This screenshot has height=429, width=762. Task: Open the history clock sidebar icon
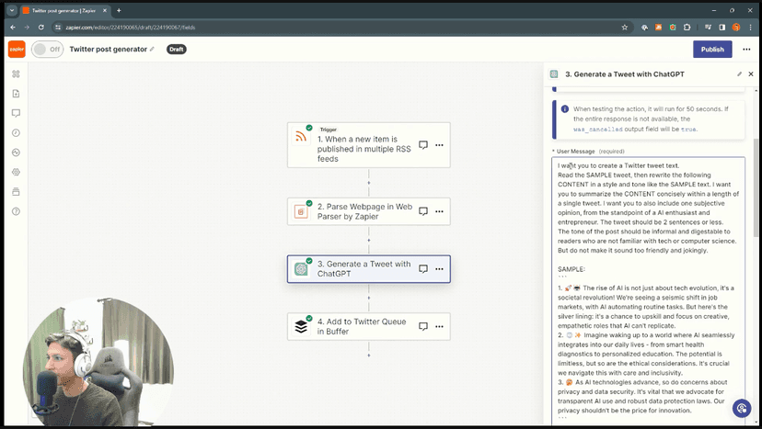16,132
